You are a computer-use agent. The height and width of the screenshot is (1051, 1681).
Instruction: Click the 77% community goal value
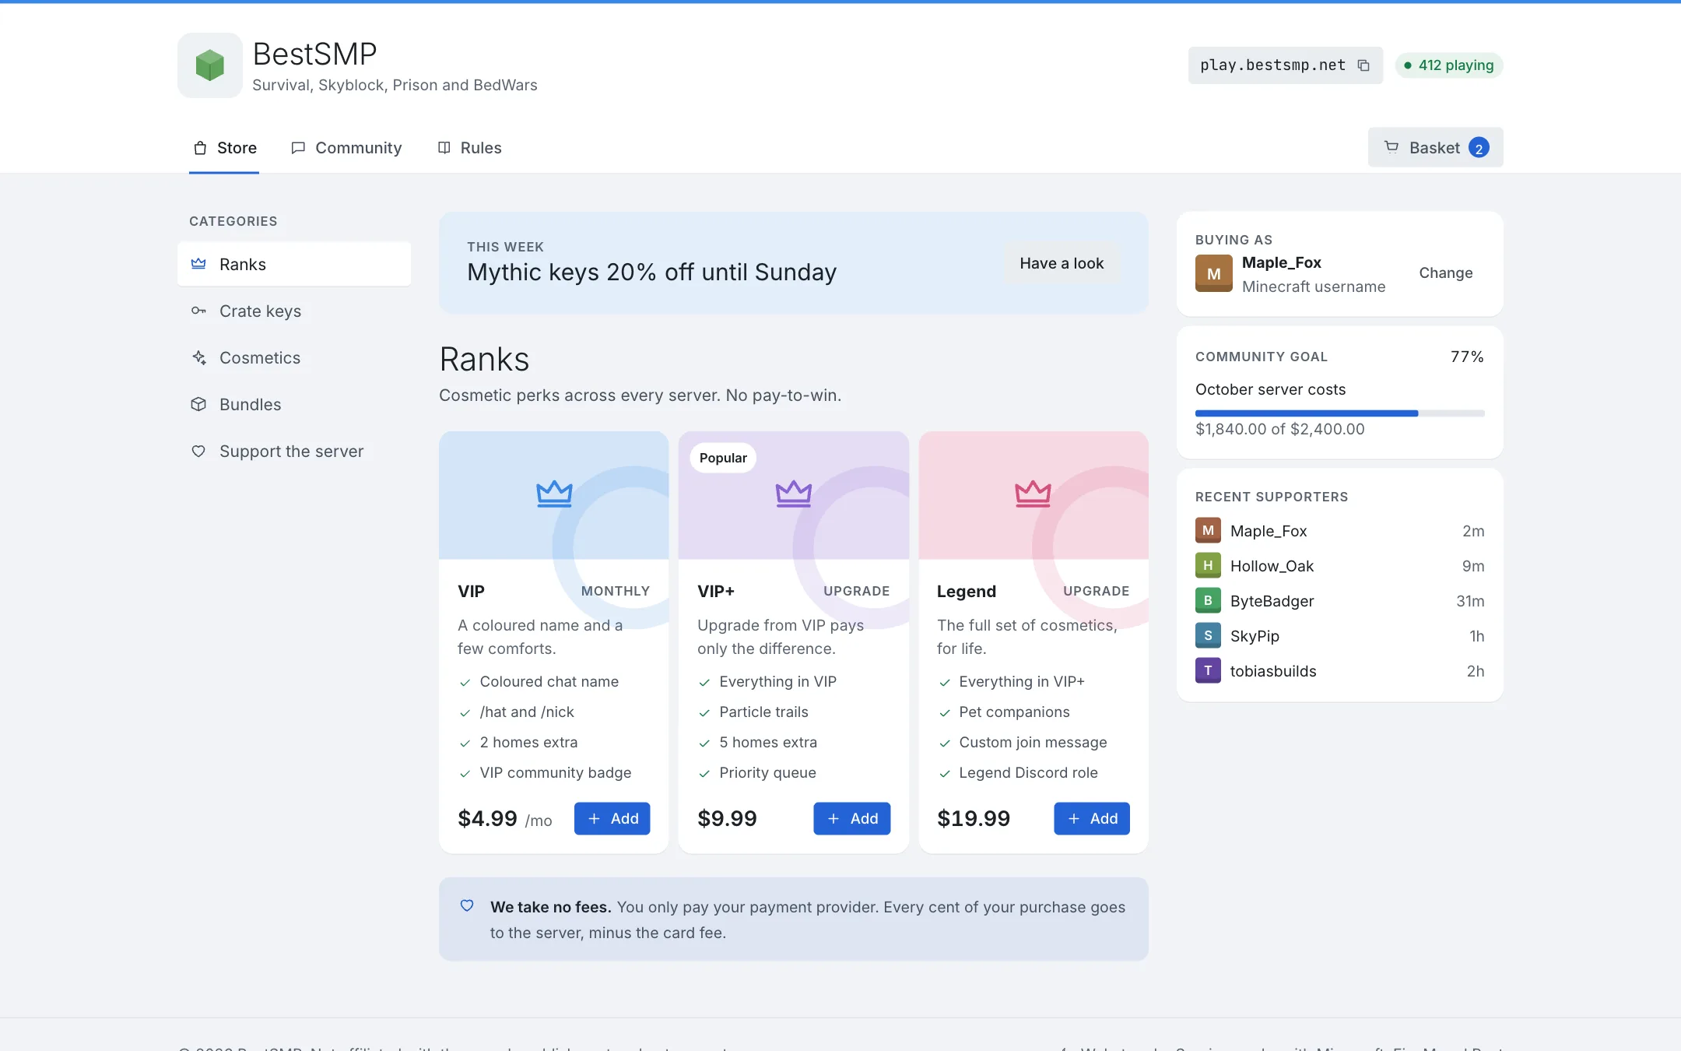1467,357
